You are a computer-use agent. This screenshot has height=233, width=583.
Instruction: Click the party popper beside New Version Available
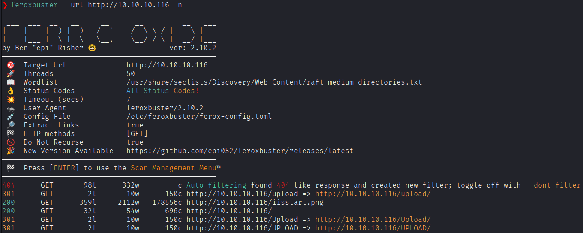[x=11, y=151]
